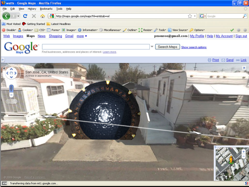The width and height of the screenshot is (249, 187).
Task: Expand the left panel with the double-arrow
Action: pos(3,60)
